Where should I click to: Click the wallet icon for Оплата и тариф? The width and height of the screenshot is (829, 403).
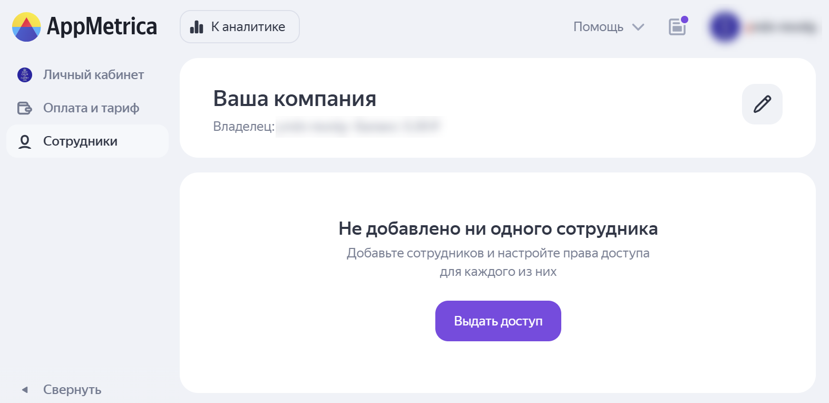25,108
